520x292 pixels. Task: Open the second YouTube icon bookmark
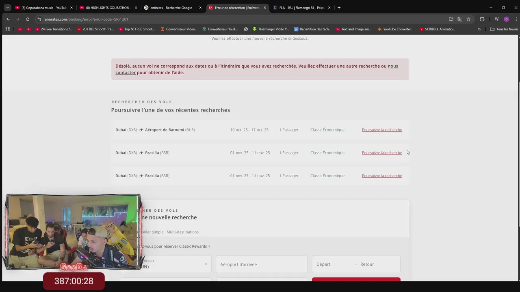point(28,29)
